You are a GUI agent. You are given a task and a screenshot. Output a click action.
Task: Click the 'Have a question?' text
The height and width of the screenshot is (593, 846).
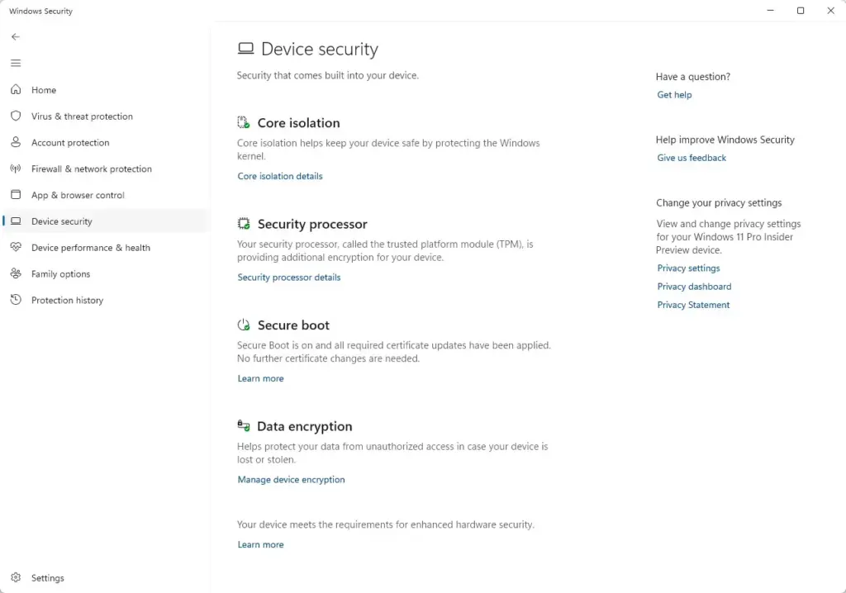693,77
